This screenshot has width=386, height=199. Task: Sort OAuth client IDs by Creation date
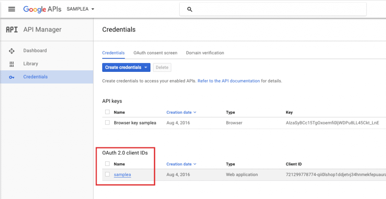click(181, 164)
